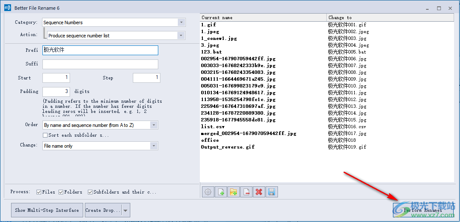460x222 pixels.
Task: Click the Perform Renames button
Action: click(x=423, y=210)
